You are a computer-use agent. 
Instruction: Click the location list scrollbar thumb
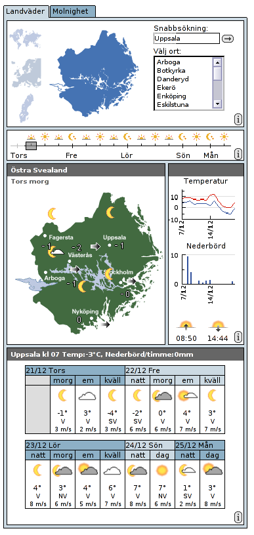pos(217,73)
